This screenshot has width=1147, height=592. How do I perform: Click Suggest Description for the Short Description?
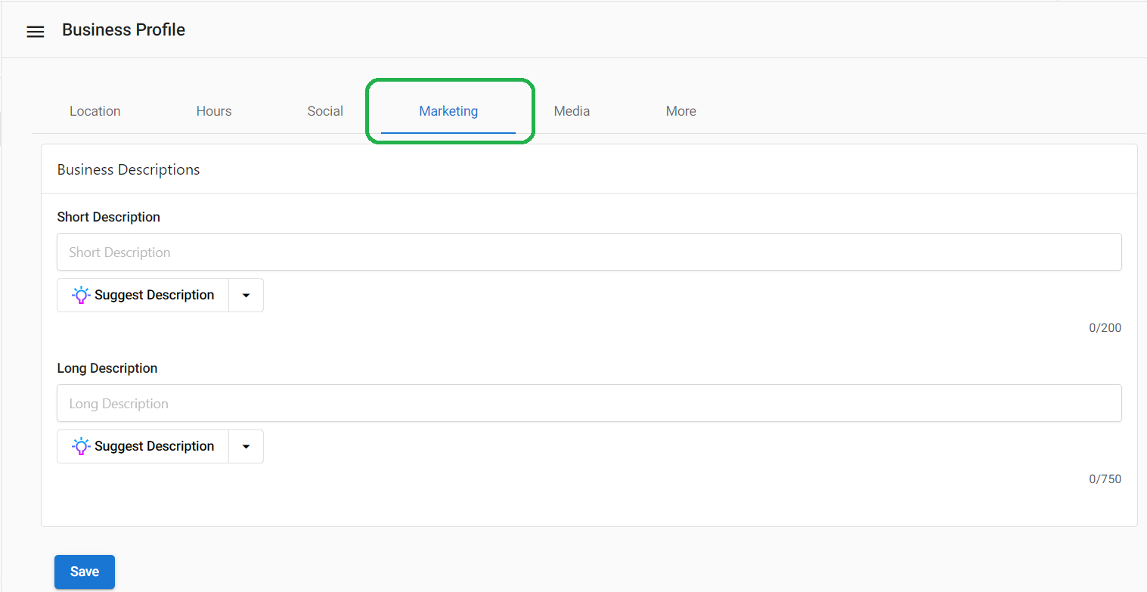pyautogui.click(x=144, y=294)
